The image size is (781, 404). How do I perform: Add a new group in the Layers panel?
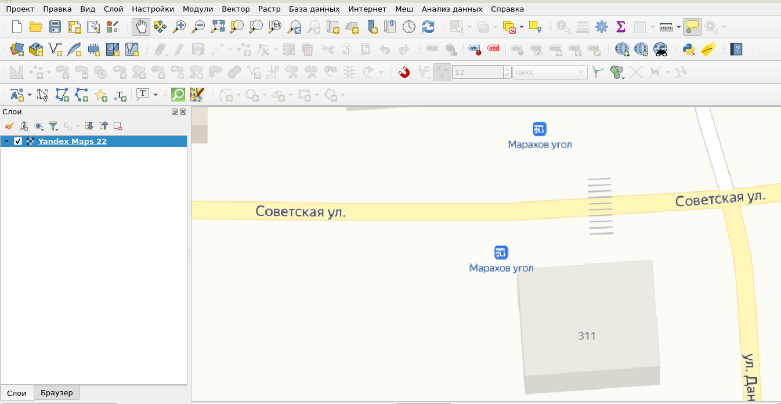(x=24, y=126)
